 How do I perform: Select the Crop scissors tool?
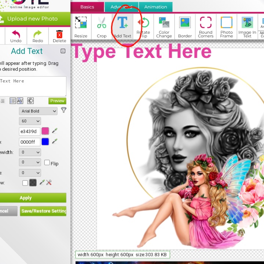click(x=102, y=27)
